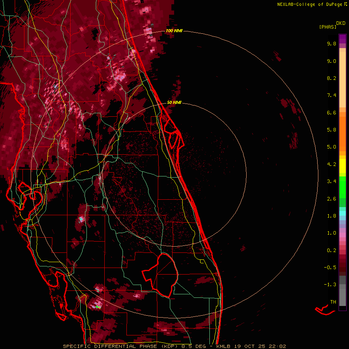Pick the 2.6 legend value
The image size is (349, 349).
coord(332,199)
